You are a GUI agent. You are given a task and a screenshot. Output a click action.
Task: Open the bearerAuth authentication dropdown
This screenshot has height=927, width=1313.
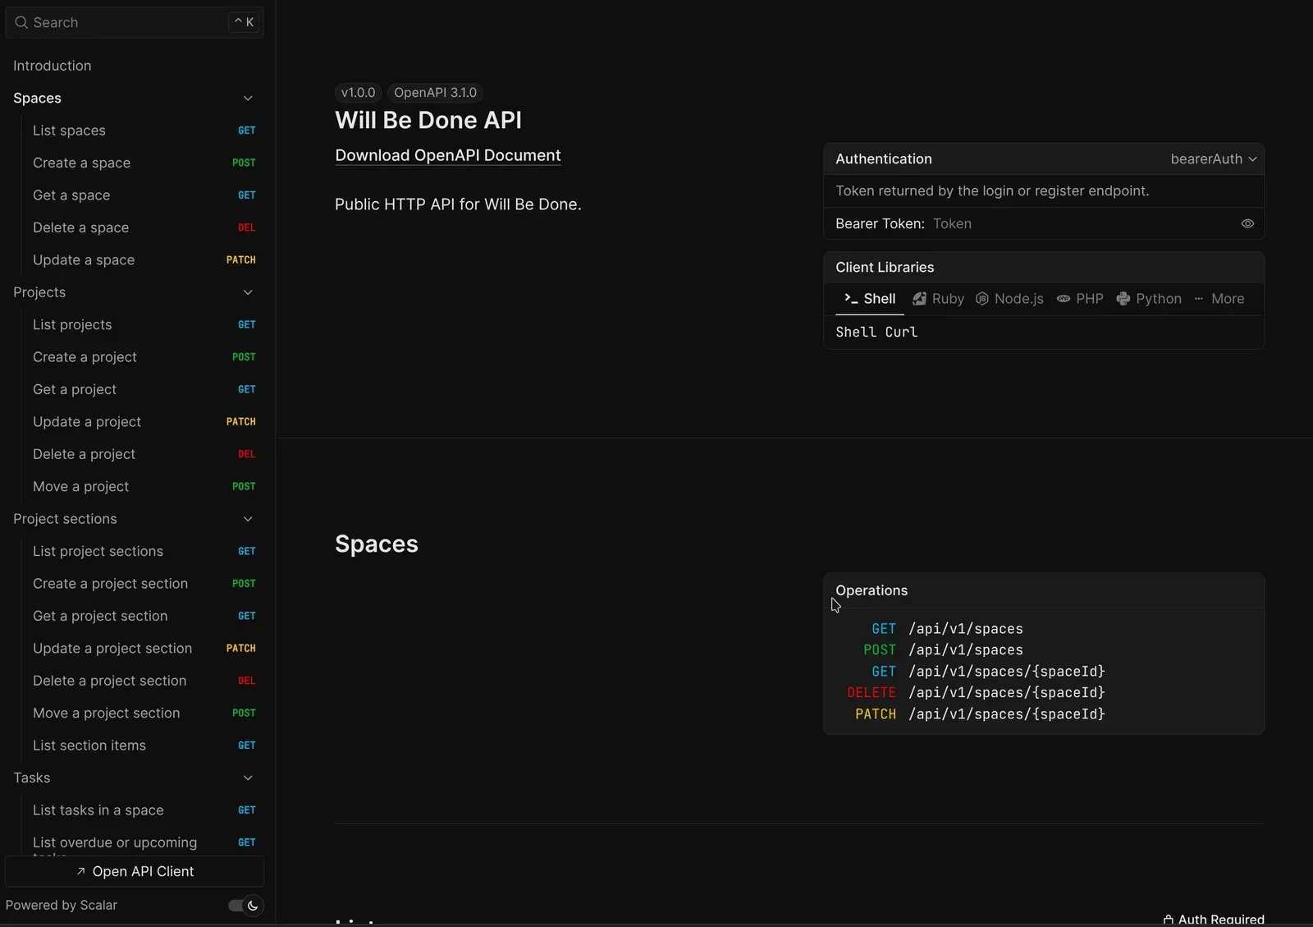click(1213, 158)
